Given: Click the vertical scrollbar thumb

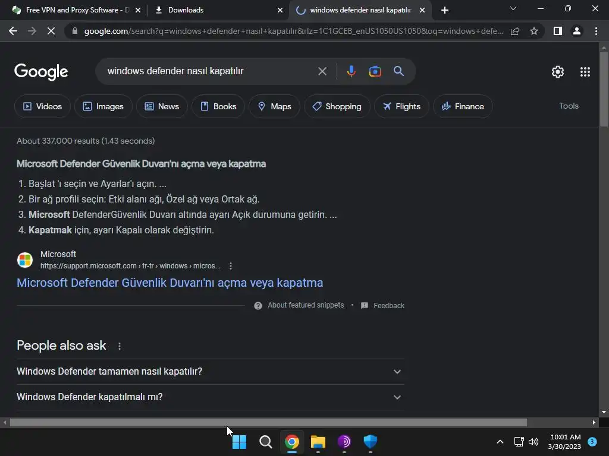Looking at the screenshot, I should [x=604, y=89].
